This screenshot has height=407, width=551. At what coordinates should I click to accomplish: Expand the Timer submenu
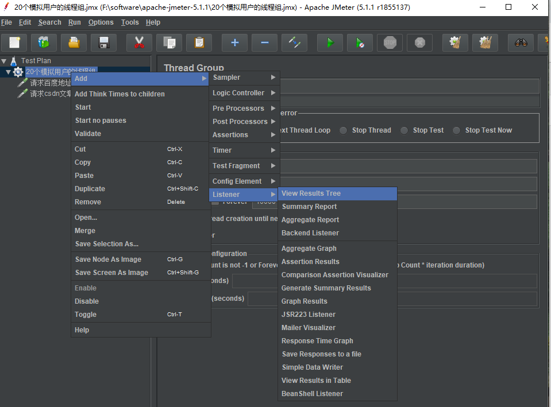click(x=244, y=150)
